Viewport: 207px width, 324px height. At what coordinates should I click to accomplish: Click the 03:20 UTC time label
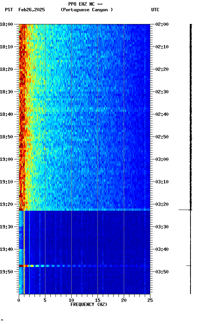(162, 205)
